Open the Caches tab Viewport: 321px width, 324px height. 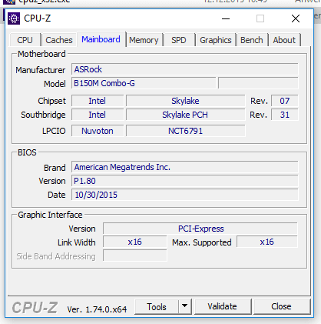coord(59,40)
